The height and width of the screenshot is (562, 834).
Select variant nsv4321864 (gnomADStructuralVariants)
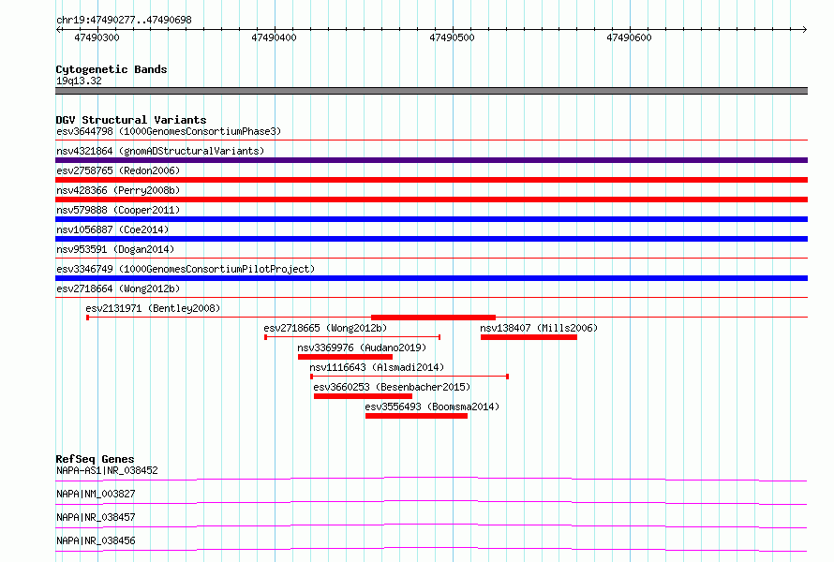[x=160, y=151]
